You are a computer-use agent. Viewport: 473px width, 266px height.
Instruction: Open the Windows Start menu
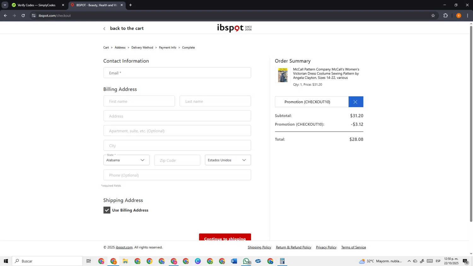tap(6, 261)
